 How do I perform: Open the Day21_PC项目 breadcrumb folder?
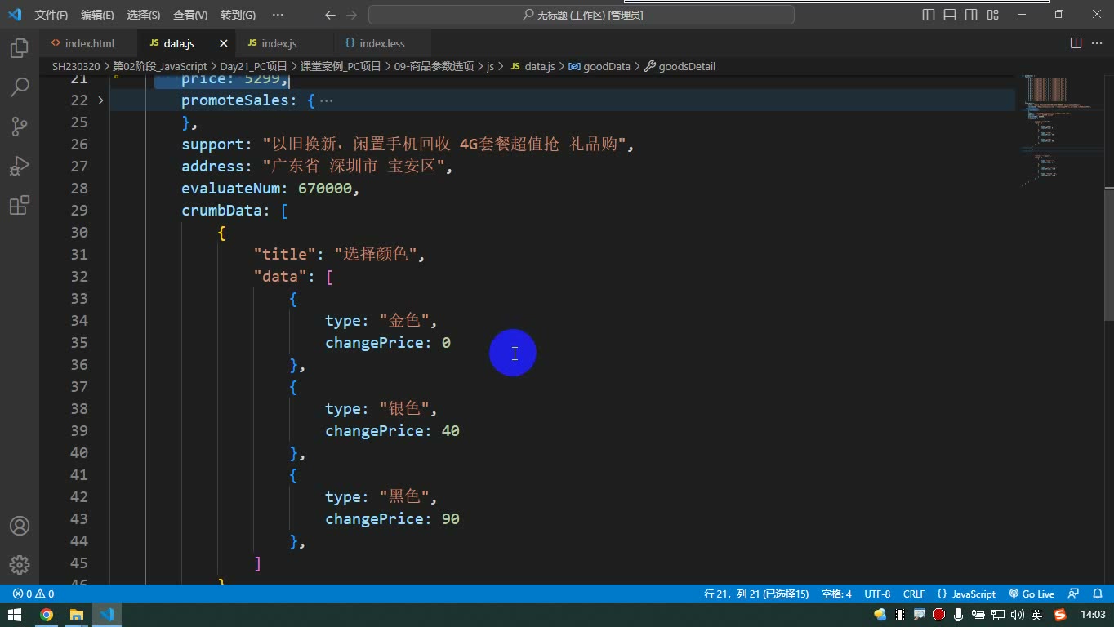[253, 66]
